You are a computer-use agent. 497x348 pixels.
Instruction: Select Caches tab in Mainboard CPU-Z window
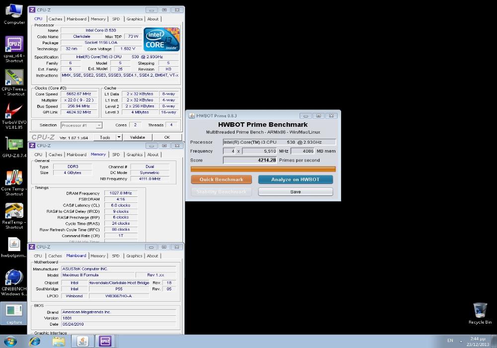pos(55,256)
